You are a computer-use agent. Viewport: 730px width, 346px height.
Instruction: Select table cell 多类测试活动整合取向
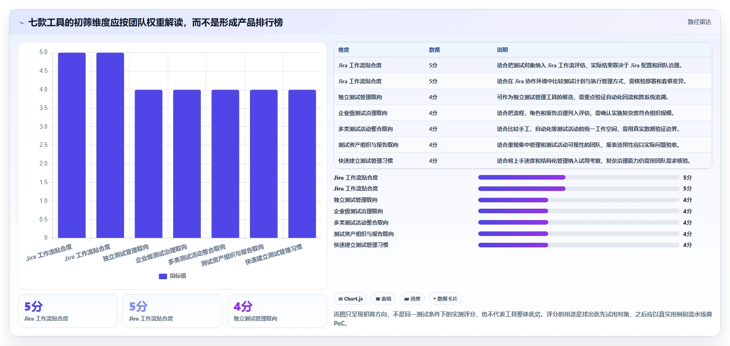365,129
